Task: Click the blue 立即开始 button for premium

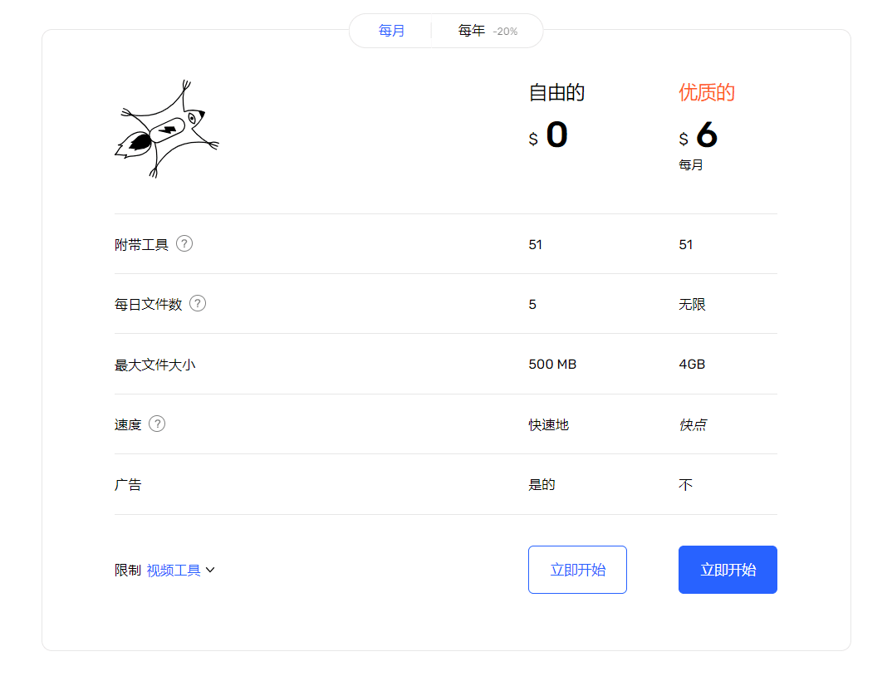Action: click(x=728, y=570)
